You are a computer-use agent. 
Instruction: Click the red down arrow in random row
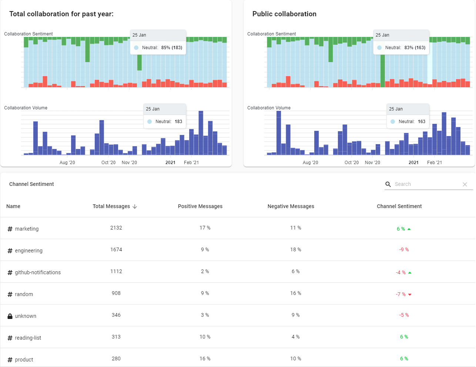coord(410,295)
